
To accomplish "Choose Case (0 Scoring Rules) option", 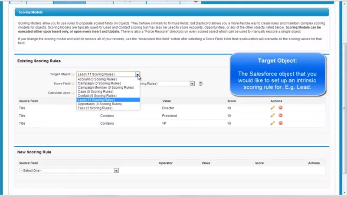I will 95,91.
